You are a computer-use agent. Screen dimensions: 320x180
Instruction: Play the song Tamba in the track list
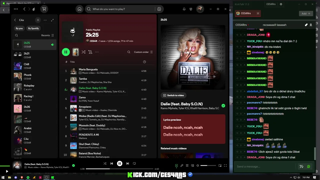pyautogui.click(x=108, y=80)
